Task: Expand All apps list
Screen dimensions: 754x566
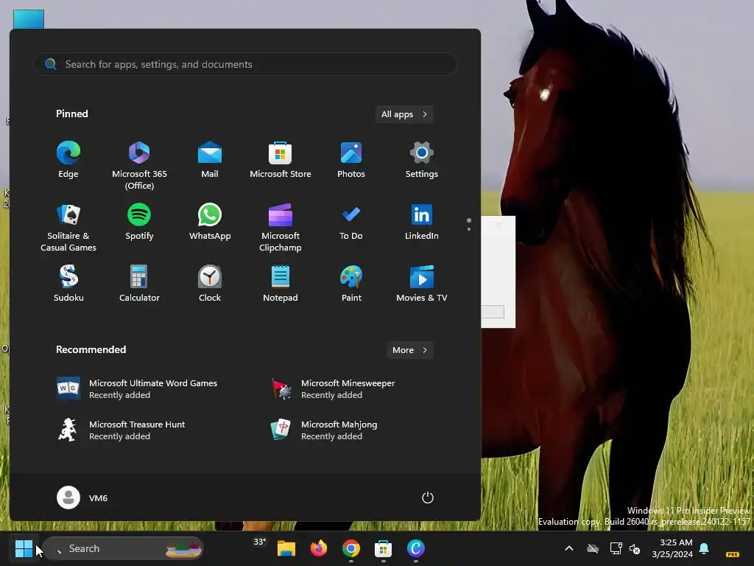Action: [404, 114]
